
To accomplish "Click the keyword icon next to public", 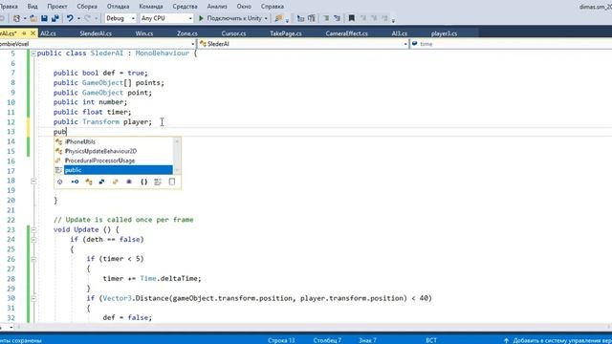I will 58,170.
